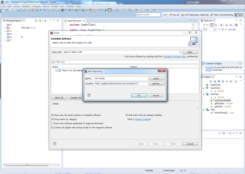Click the 'type filter text' field
This screenshot has width=245, height=174.
[125, 62]
